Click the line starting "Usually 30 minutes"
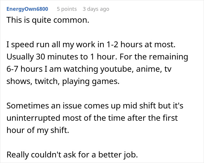The width and height of the screenshot is (204, 163). tap(97, 57)
